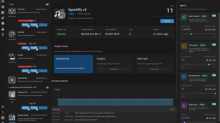The height and width of the screenshot is (123, 220).
Task: Toggle Trolalolo Develop auto checkbox
Action: click(x=29, y=27)
